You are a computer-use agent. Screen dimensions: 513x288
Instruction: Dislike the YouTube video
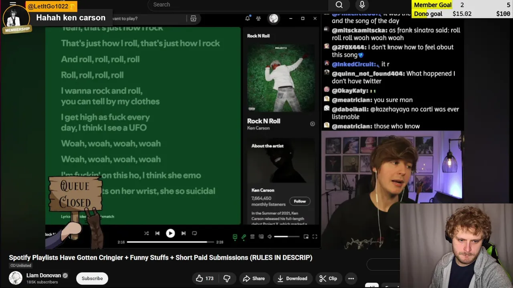pos(227,278)
